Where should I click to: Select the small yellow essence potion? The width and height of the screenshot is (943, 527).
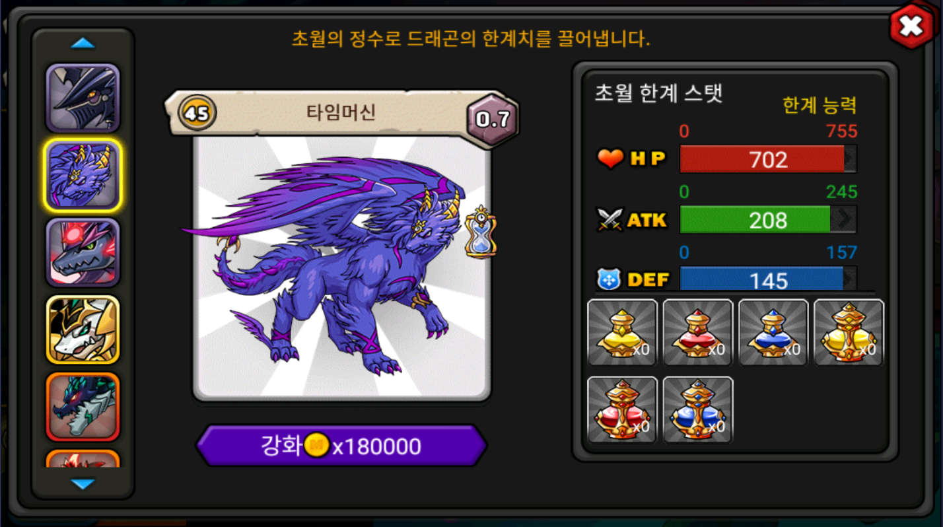coord(622,332)
